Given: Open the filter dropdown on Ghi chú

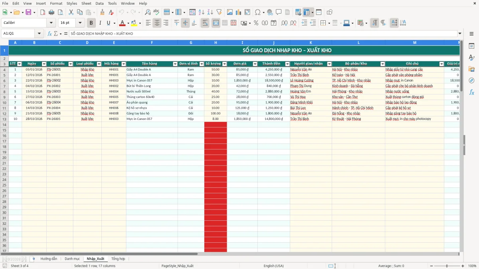Looking at the screenshot, I should click(x=441, y=64).
